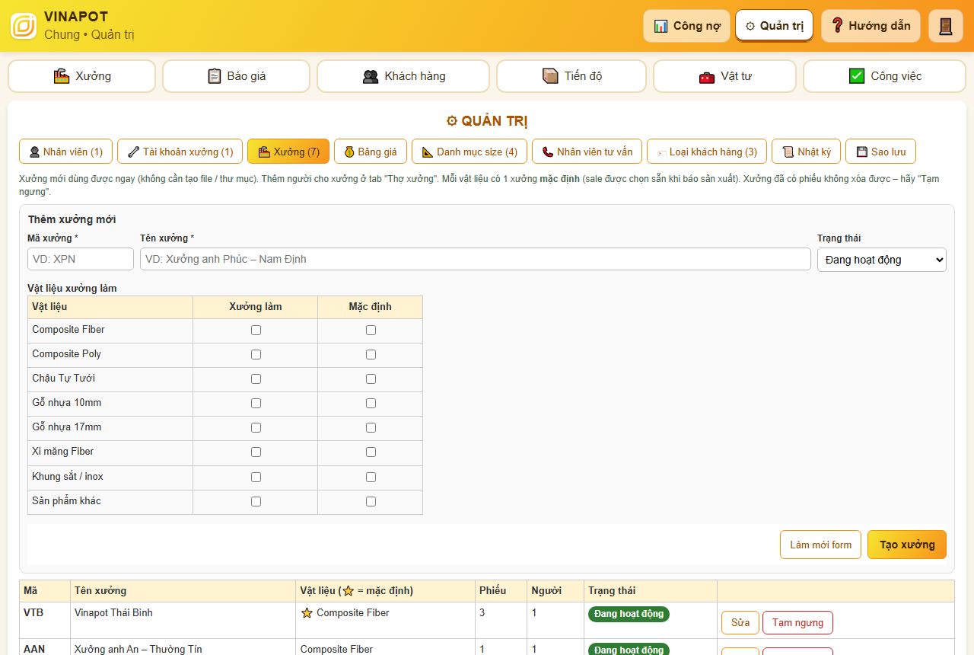Focus the Mã xưởng input field
Viewport: 974px width, 655px height.
[x=81, y=259]
